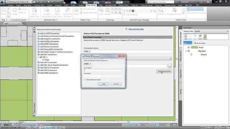Click the keyword search box
The width and height of the screenshot is (230, 129).
[161, 2]
